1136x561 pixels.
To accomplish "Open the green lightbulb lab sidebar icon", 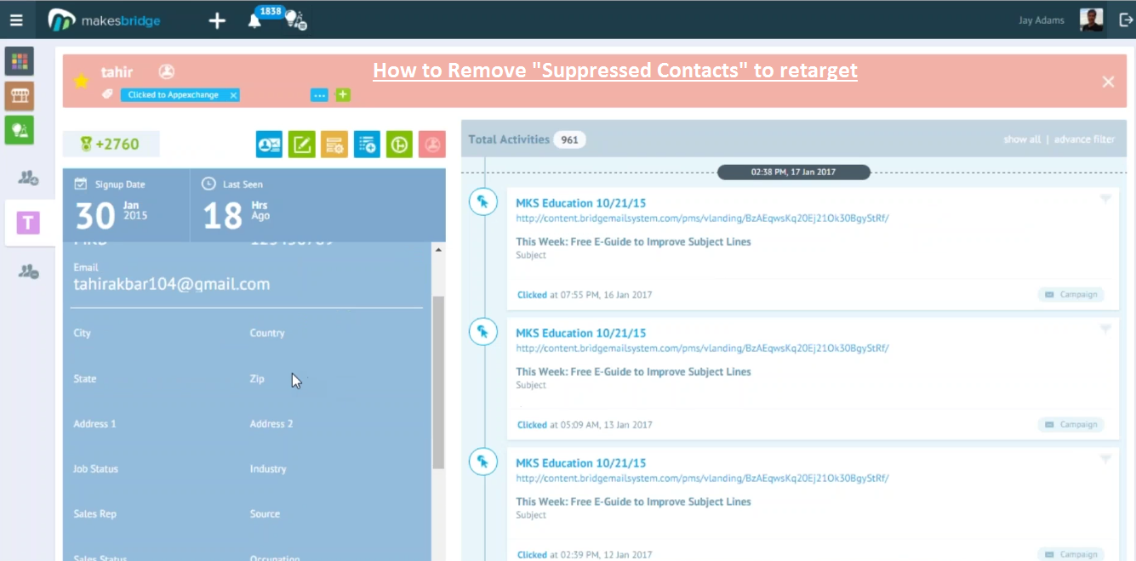I will coord(20,130).
